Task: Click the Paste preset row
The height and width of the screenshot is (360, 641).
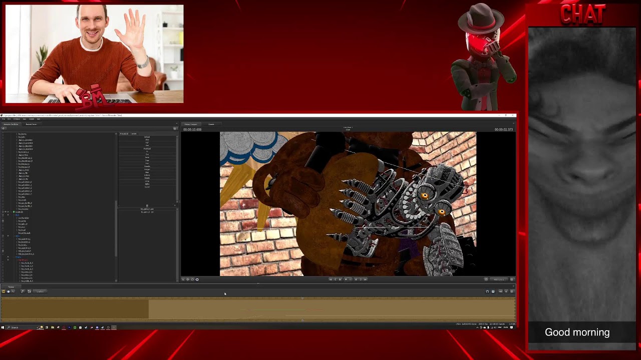Action: pos(147,157)
